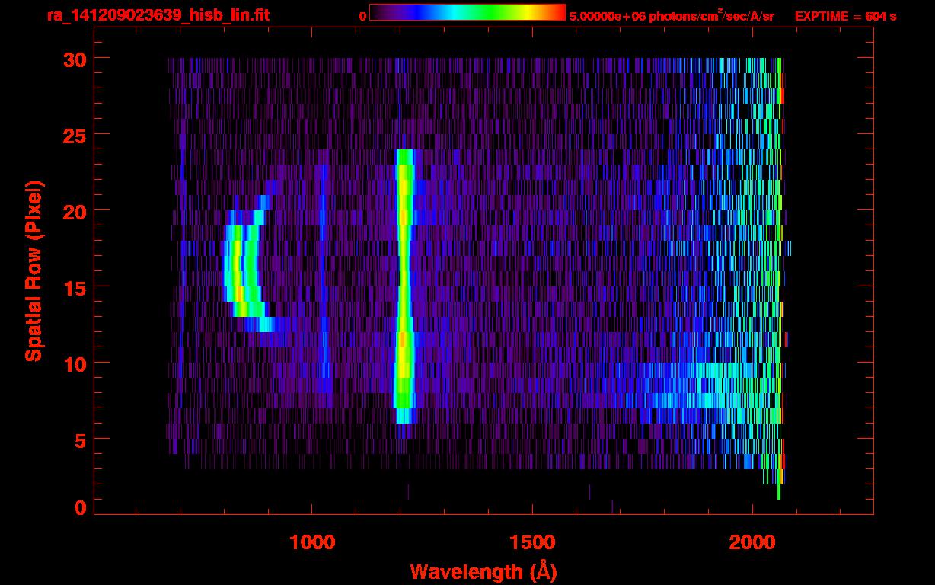Click the 5.00000e+06 photons units label
Viewport: 935px width, 585px height.
pos(672,16)
